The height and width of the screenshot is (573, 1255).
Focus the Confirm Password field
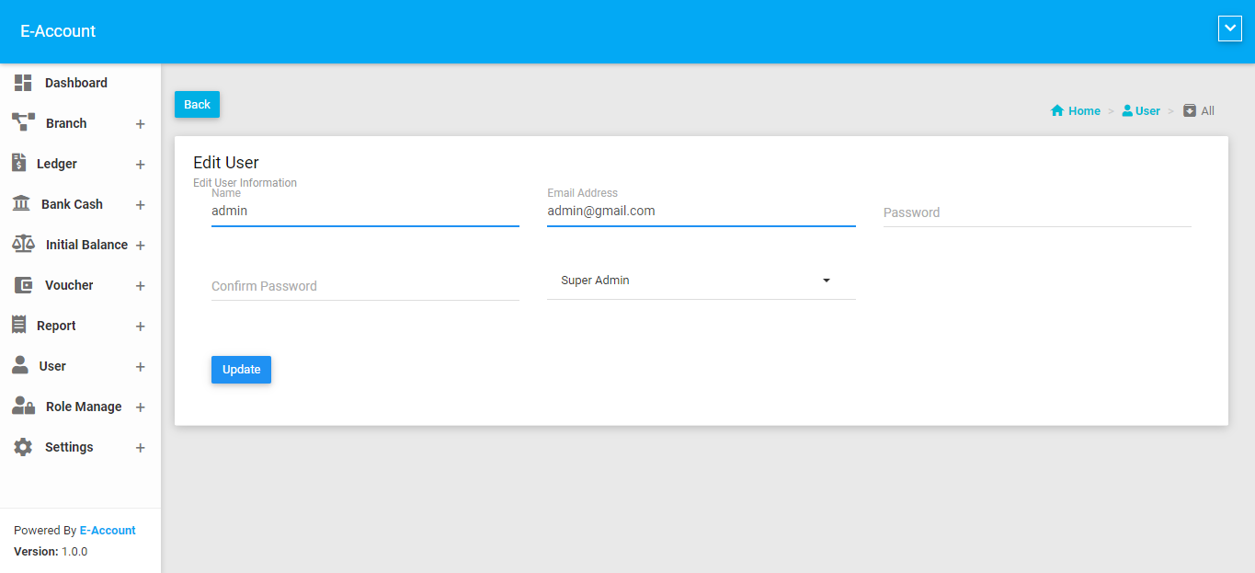coord(365,286)
